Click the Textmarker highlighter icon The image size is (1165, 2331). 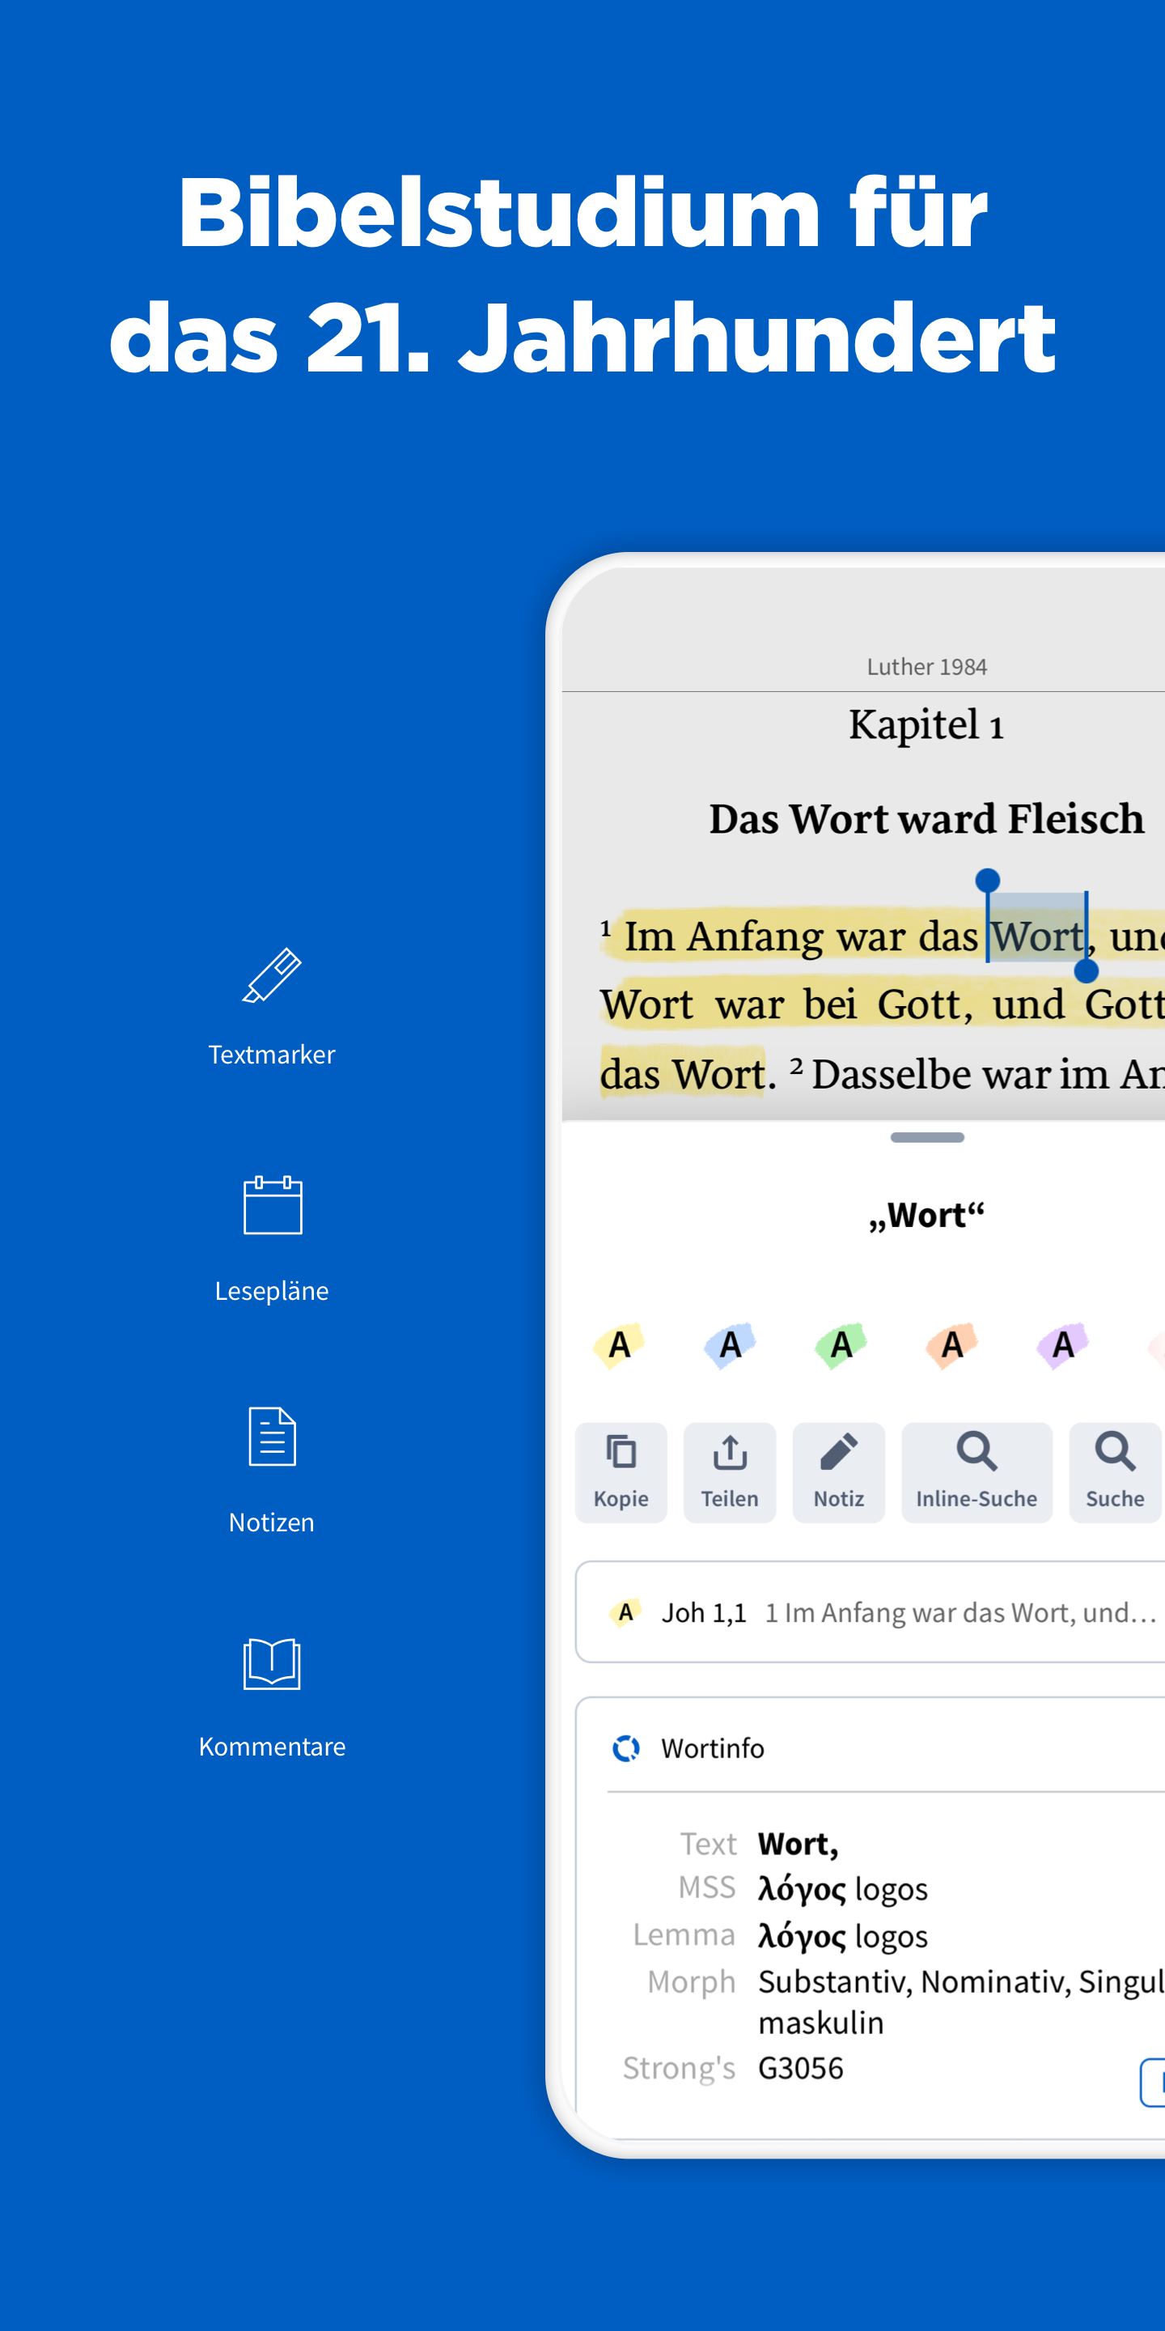click(271, 975)
